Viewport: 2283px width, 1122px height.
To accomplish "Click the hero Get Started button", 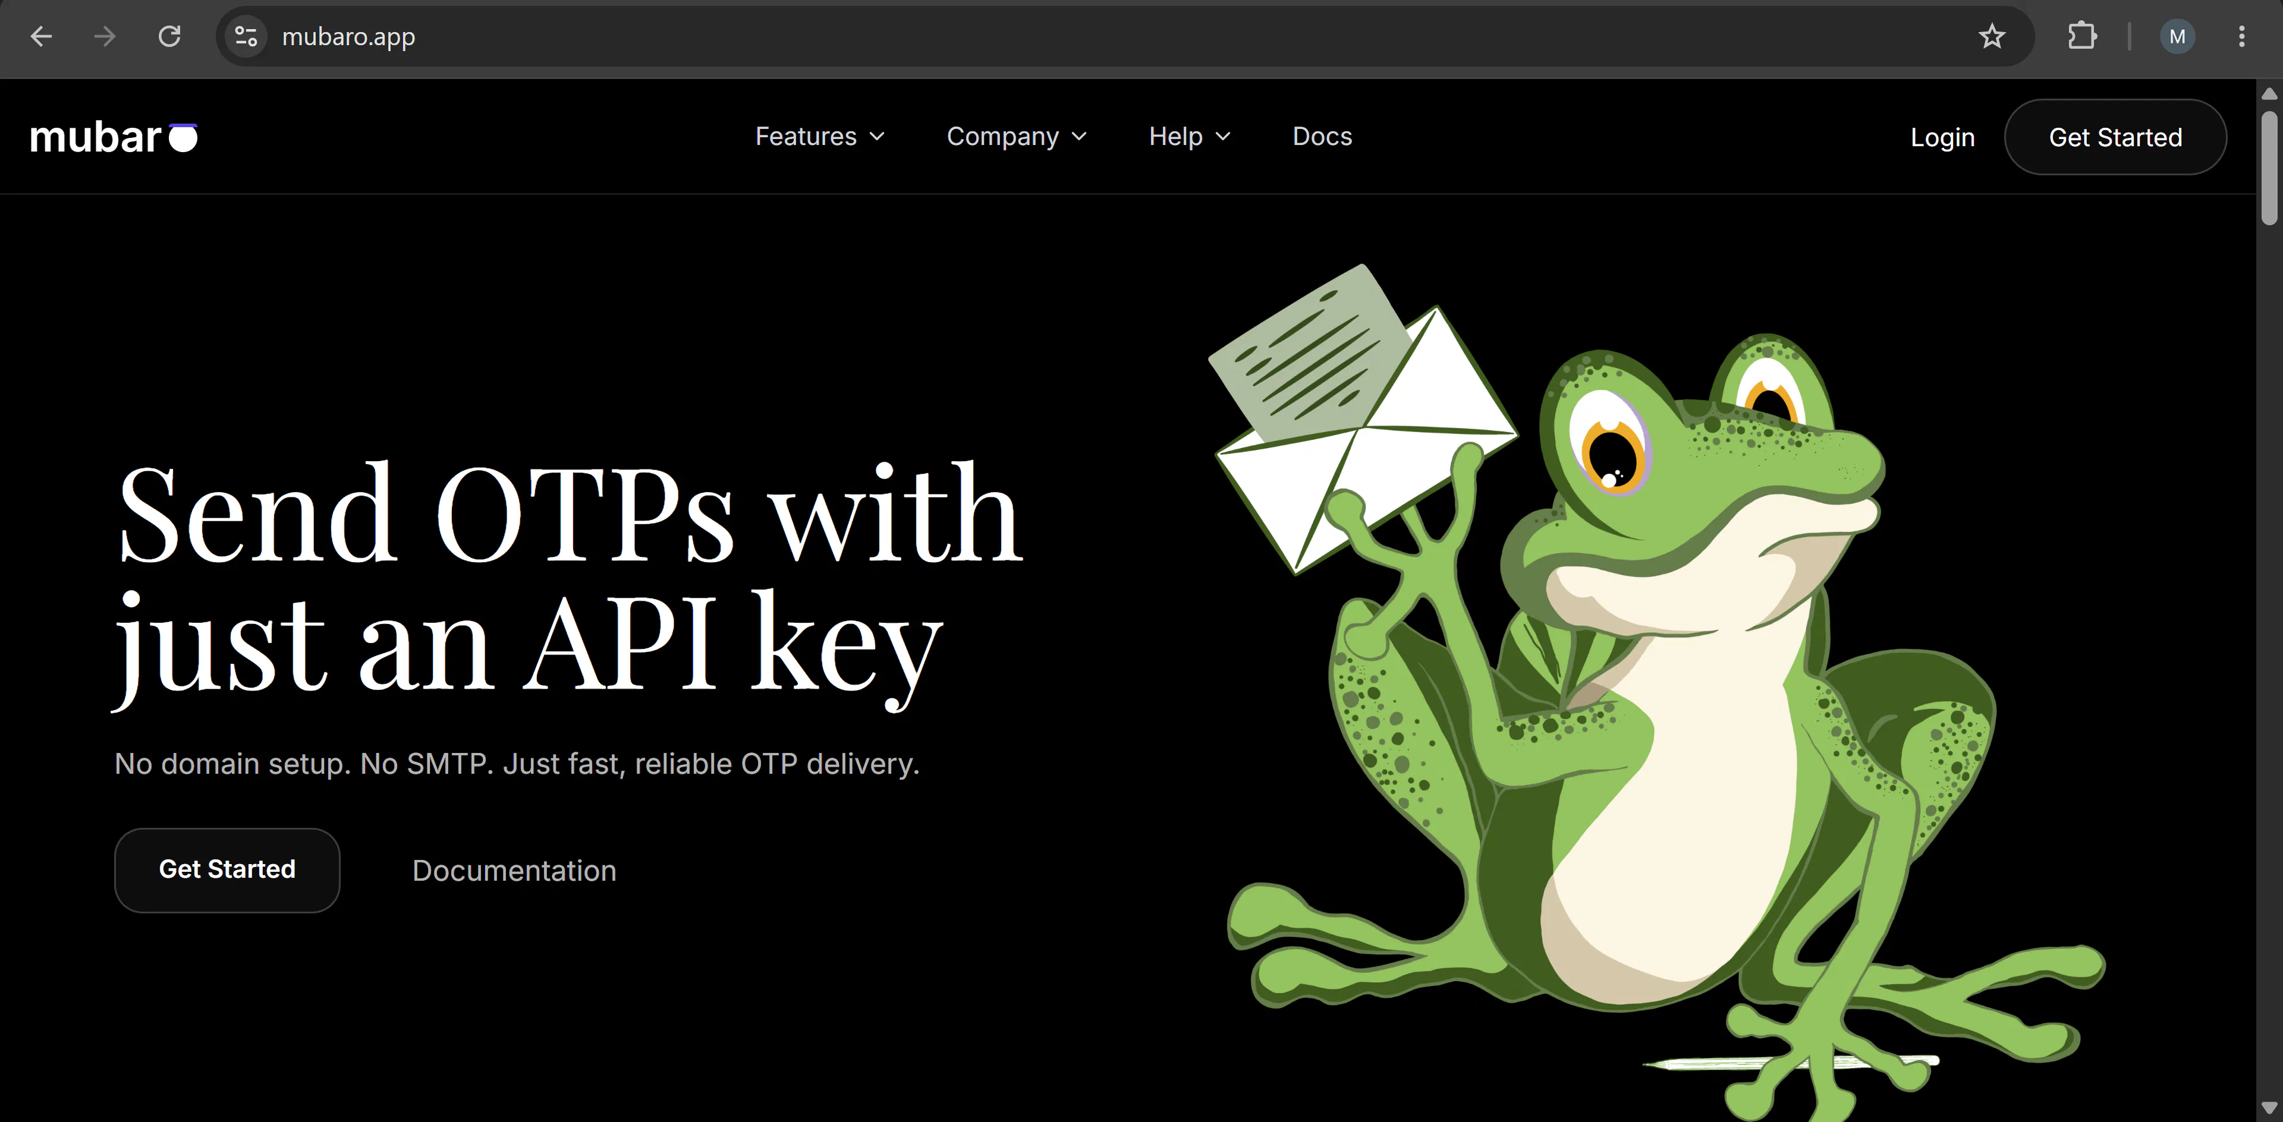I will [227, 869].
